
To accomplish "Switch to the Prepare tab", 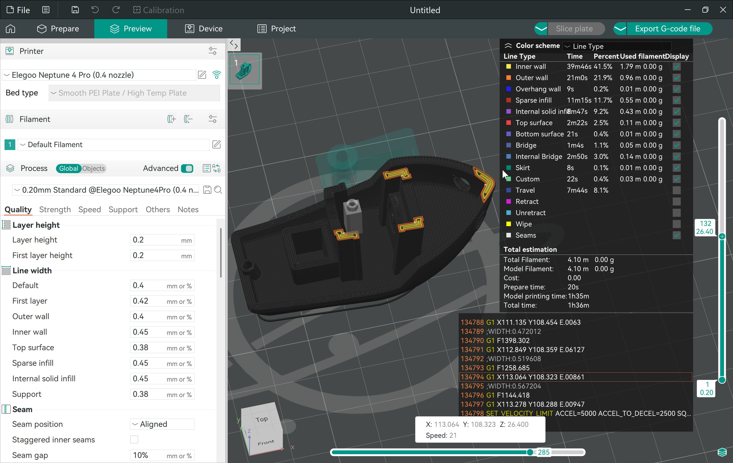I will [x=58, y=29].
